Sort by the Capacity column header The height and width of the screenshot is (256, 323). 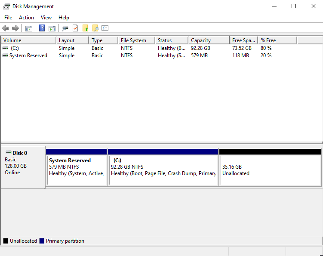tap(209, 40)
